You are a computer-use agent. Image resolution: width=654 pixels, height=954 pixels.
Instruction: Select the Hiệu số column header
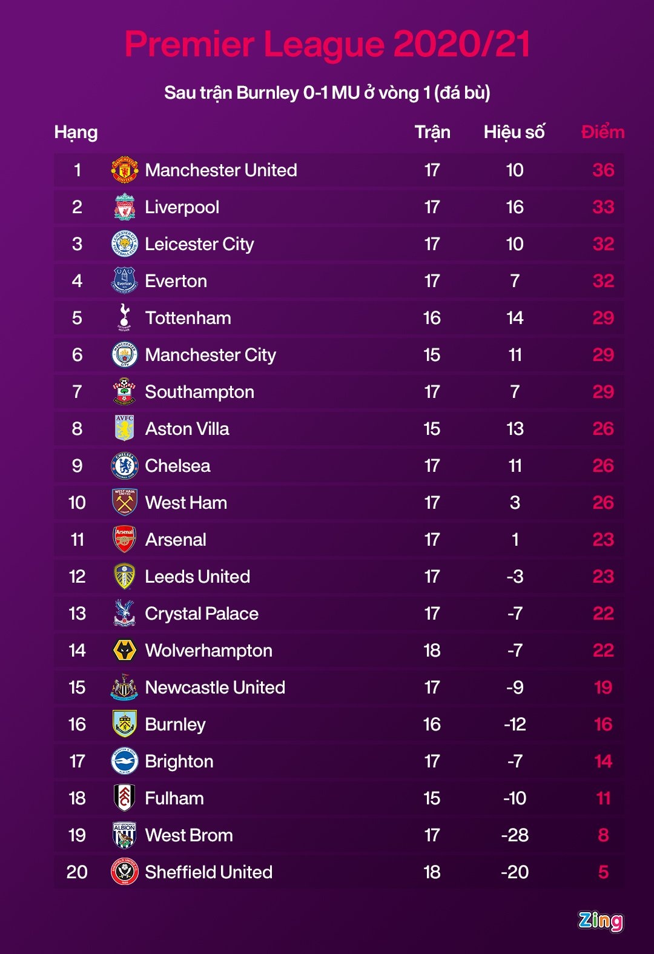coord(514,132)
